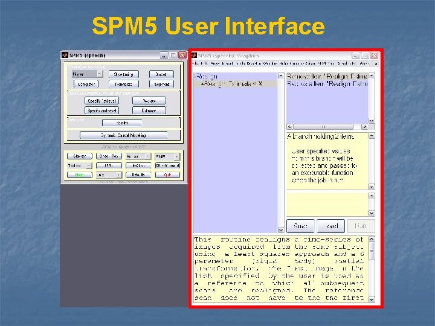Click the Slice timing button
Viewport: 435px width, 326px height.
pos(123,74)
